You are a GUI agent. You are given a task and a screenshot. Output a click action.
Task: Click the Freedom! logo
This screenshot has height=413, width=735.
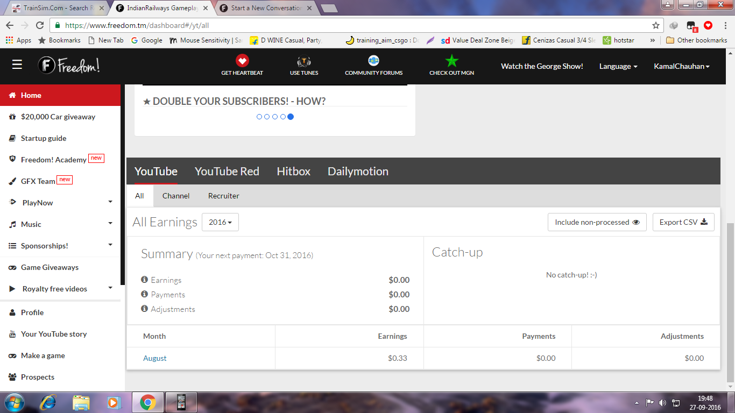69,66
